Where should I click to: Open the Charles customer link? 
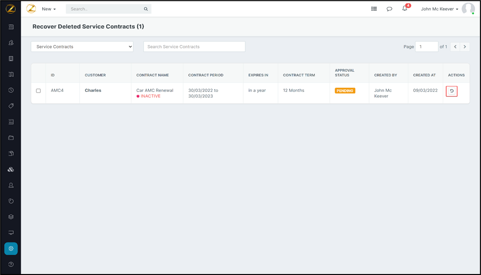tap(93, 91)
